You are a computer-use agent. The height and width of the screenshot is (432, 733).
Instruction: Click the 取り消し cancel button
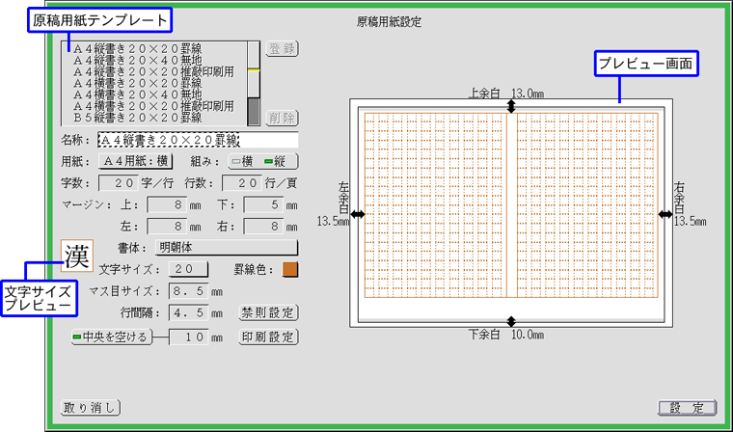click(88, 406)
